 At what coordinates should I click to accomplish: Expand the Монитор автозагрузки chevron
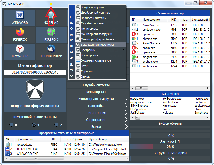coord(126,99)
